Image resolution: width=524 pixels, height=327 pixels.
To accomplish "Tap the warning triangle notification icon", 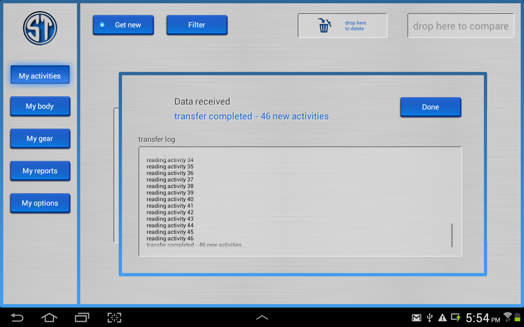I will [x=443, y=318].
